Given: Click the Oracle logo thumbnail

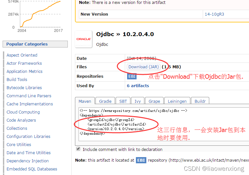Looking at the screenshot, I should coord(83,39).
